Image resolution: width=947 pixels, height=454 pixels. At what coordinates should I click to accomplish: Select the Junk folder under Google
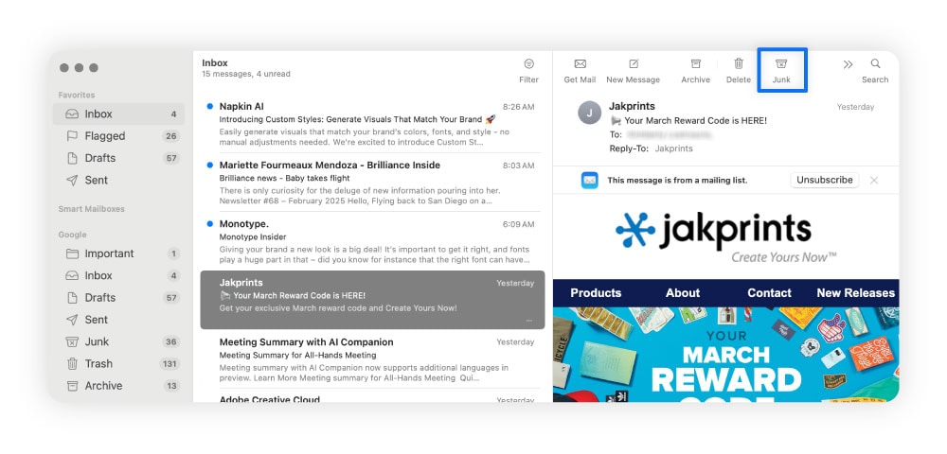[x=97, y=341]
